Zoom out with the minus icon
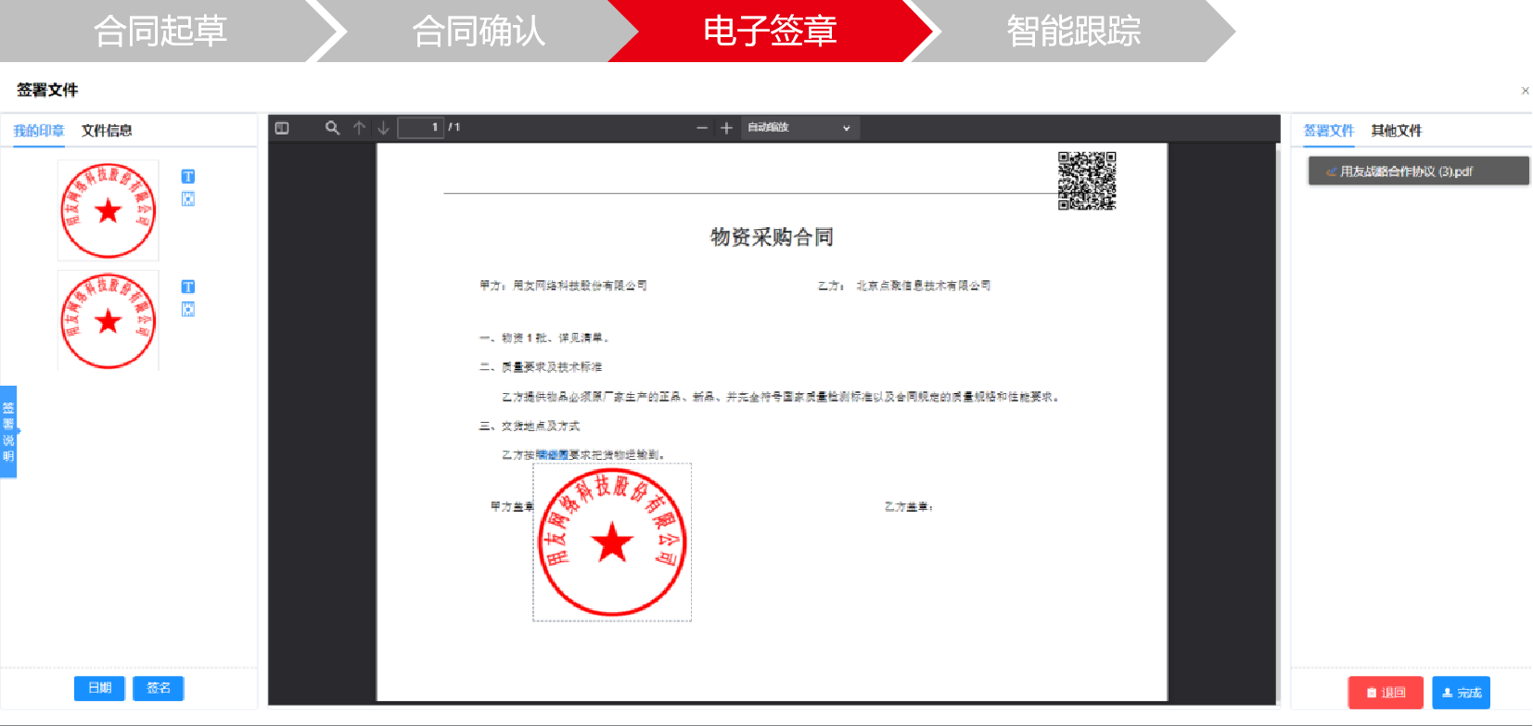Screen dimensions: 1533x726 pyautogui.click(x=702, y=128)
